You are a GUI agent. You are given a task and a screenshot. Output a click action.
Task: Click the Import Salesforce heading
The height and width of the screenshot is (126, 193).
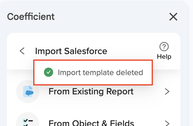pos(71,51)
